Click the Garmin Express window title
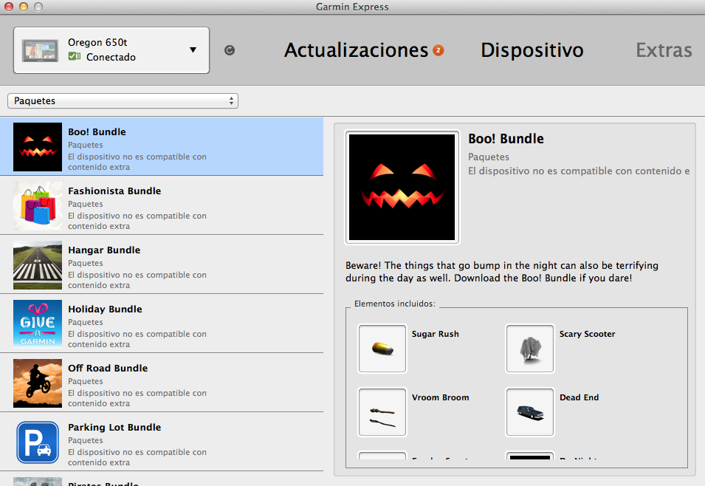This screenshot has width=705, height=486. point(352,7)
